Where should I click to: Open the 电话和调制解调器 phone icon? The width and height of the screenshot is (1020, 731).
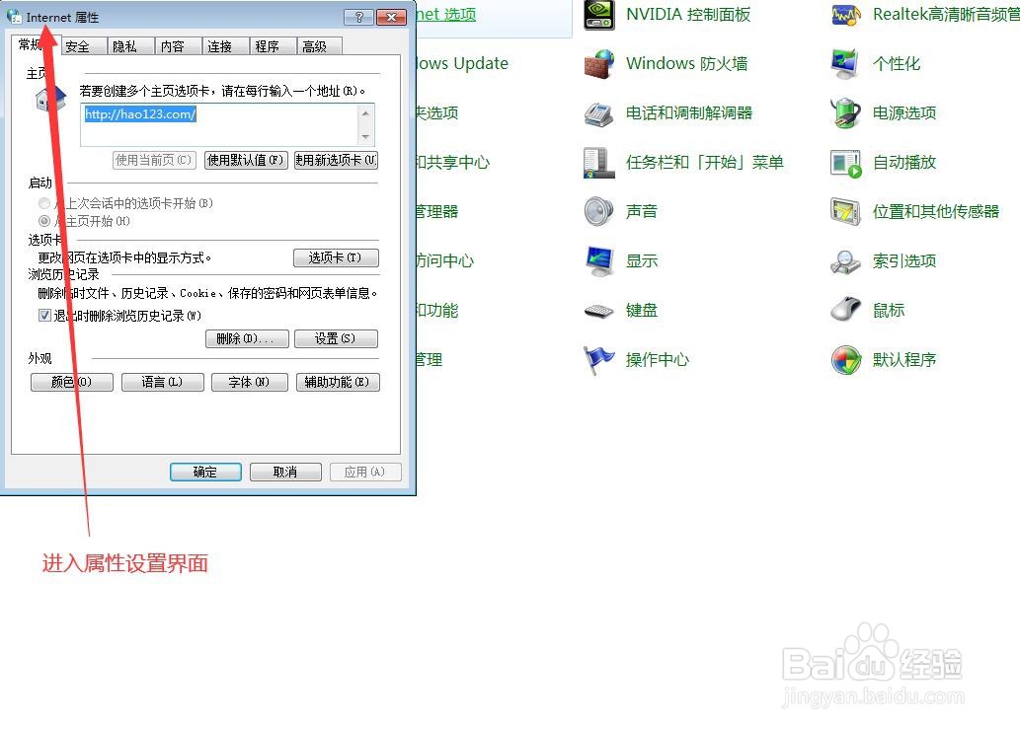pos(599,113)
